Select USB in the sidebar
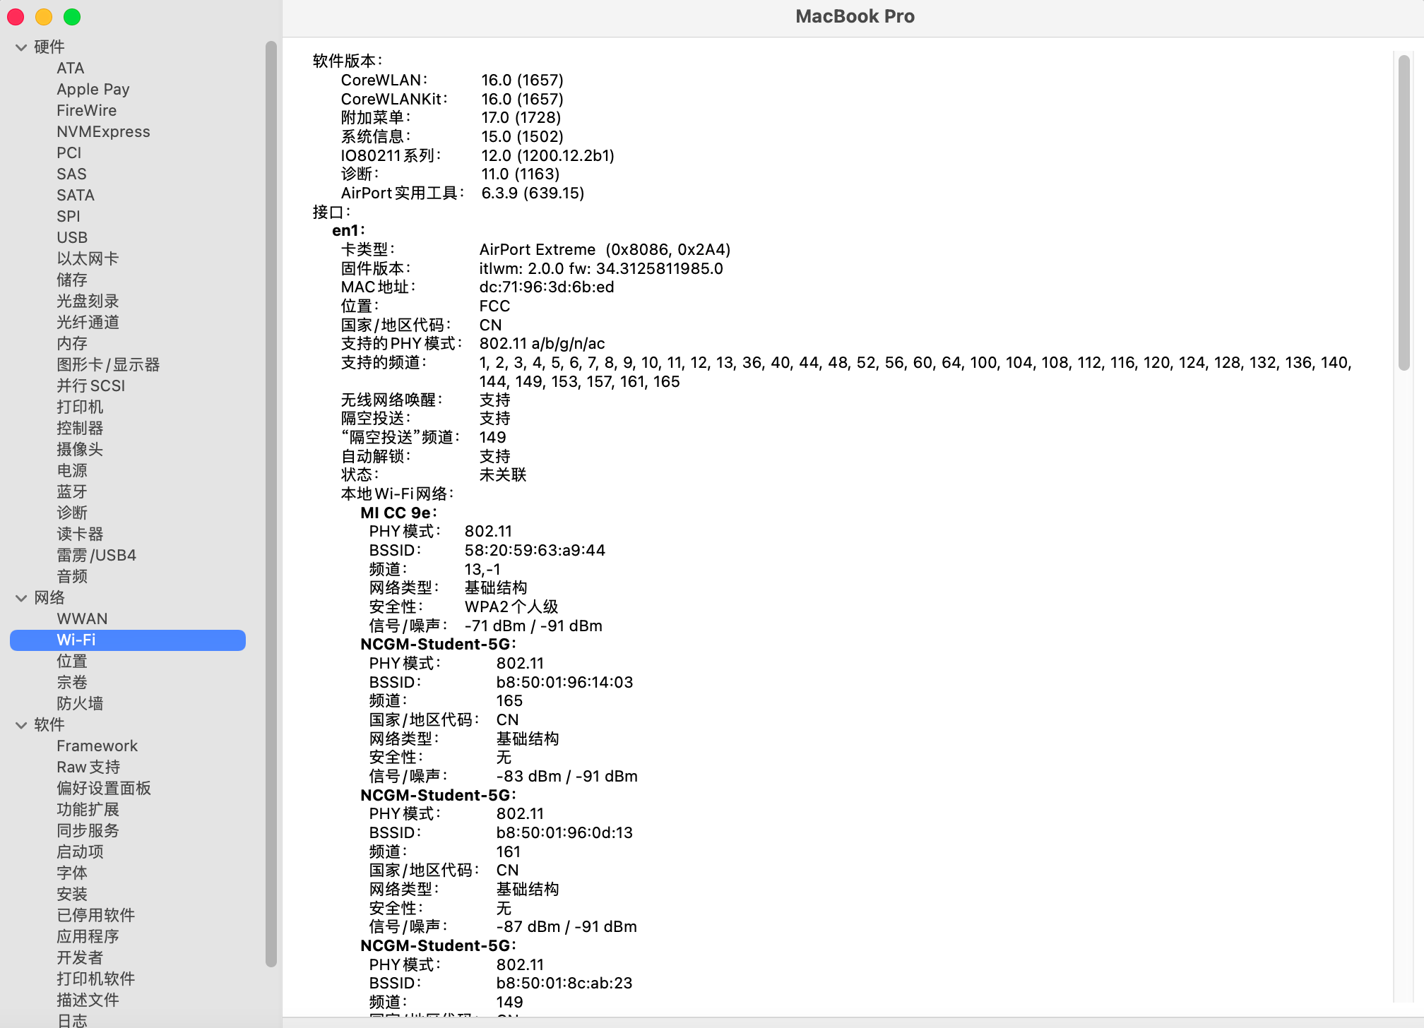The height and width of the screenshot is (1028, 1424). [x=72, y=237]
